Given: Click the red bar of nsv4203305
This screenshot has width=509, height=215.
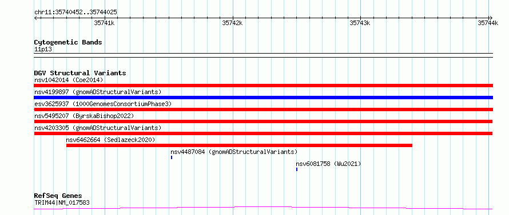Looking at the screenshot, I should [263, 133].
